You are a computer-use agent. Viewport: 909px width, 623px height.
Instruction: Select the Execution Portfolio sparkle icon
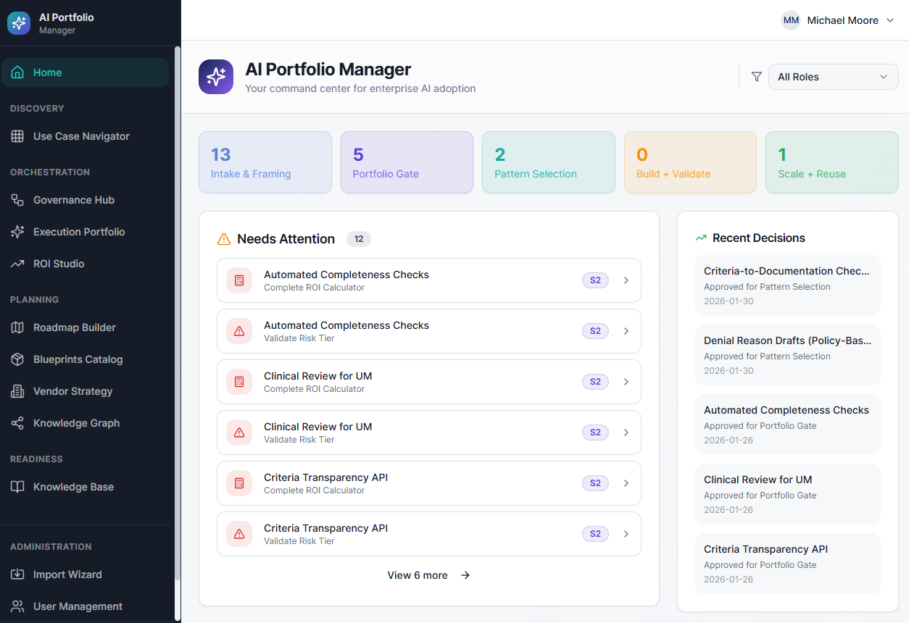[17, 232]
